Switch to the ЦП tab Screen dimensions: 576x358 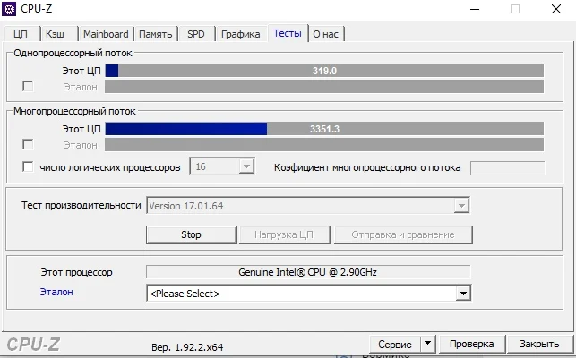click(21, 34)
